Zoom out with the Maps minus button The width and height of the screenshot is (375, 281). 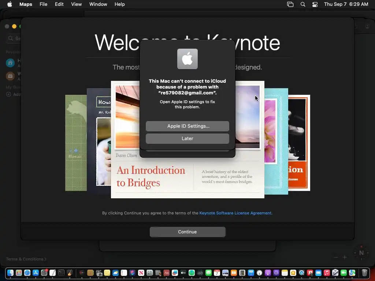336,257
